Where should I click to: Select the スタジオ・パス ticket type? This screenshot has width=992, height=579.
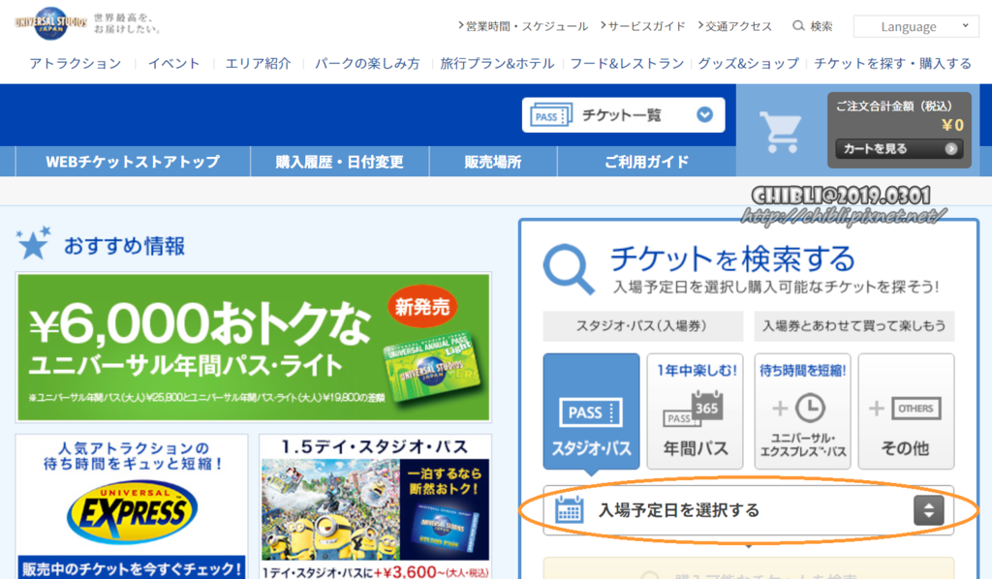click(x=592, y=411)
